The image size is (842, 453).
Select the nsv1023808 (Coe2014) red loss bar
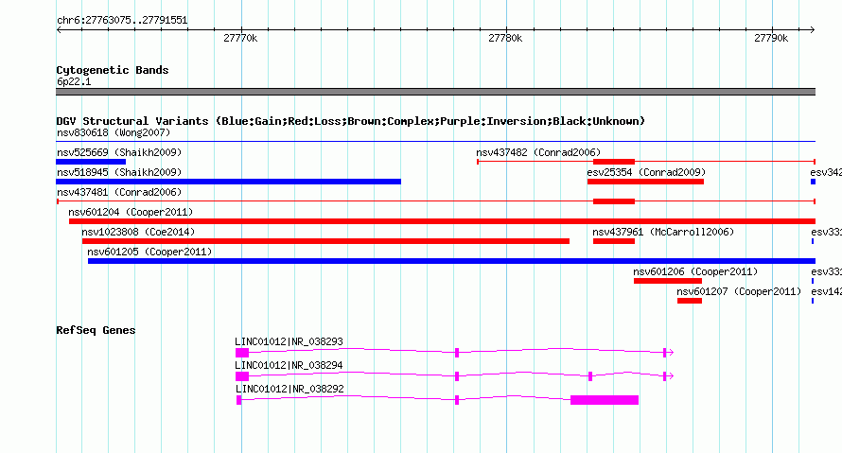(325, 241)
